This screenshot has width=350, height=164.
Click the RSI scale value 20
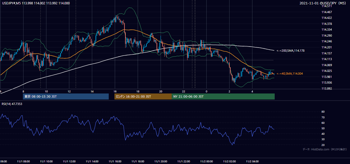[323, 145]
